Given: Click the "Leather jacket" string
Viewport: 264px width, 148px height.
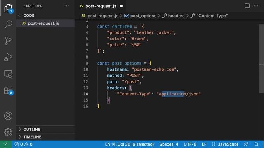Looking at the screenshot, I should coord(154,32).
